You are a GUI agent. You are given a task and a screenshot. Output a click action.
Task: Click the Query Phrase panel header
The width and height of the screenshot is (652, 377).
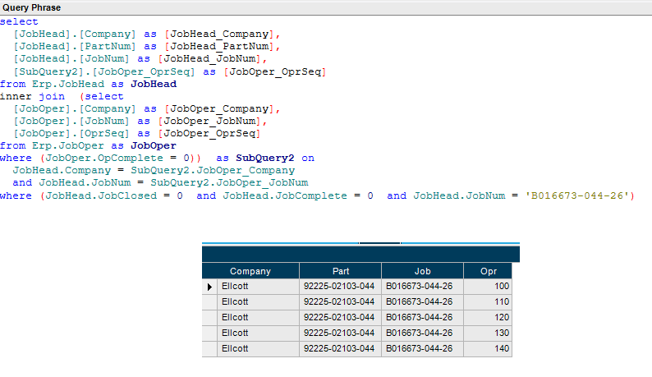[x=326, y=8]
